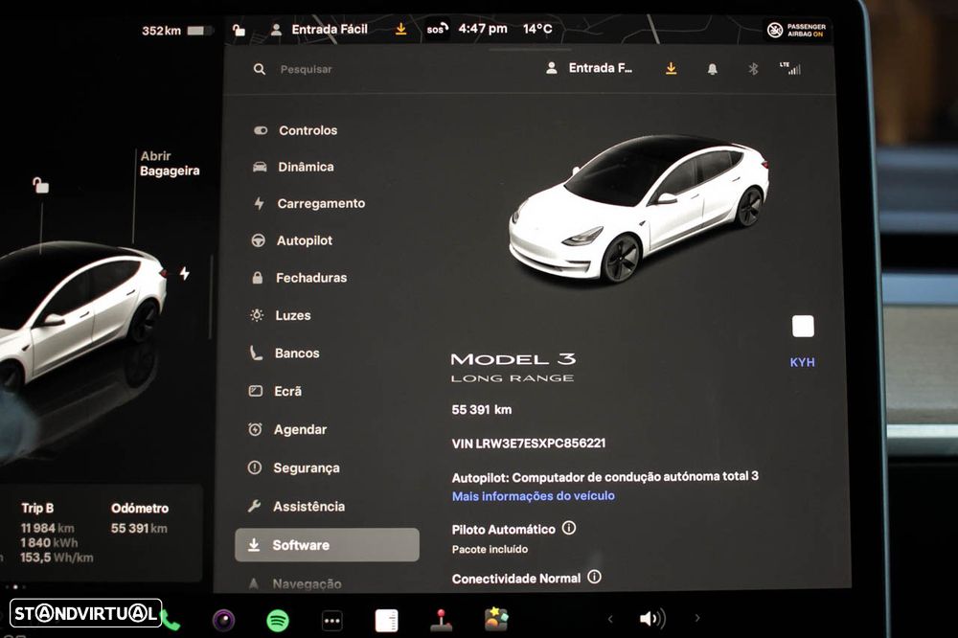The image size is (958, 638).
Task: Open the Agendar menu item
Action: [x=287, y=429]
